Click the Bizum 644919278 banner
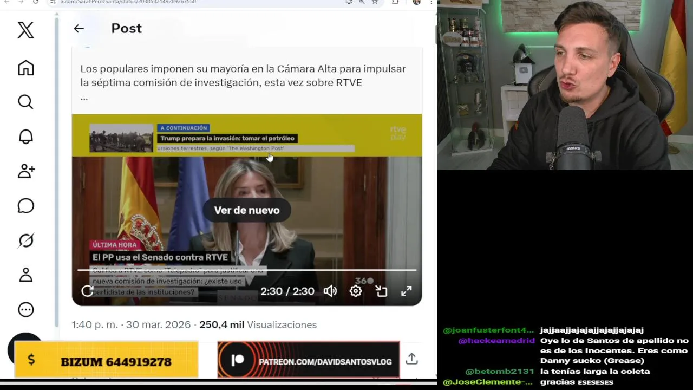 click(106, 360)
